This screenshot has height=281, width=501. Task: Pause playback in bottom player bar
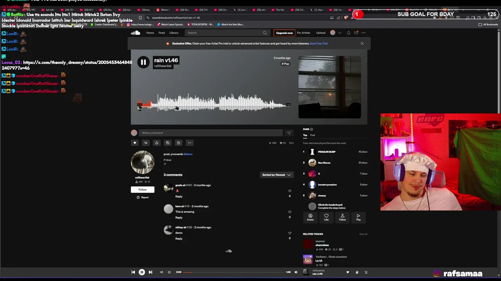pyautogui.click(x=142, y=272)
